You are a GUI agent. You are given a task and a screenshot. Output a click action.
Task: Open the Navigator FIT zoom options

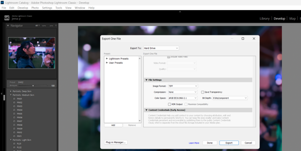pyautogui.click(x=37, y=26)
